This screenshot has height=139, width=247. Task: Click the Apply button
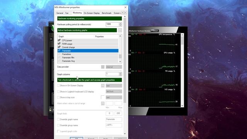click(106, 138)
